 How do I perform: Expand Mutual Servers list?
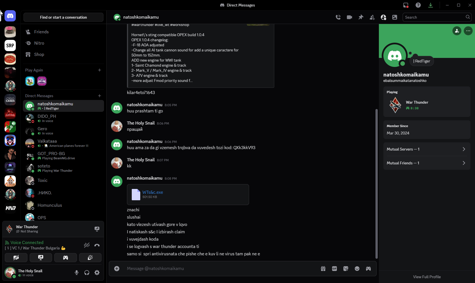point(427,149)
